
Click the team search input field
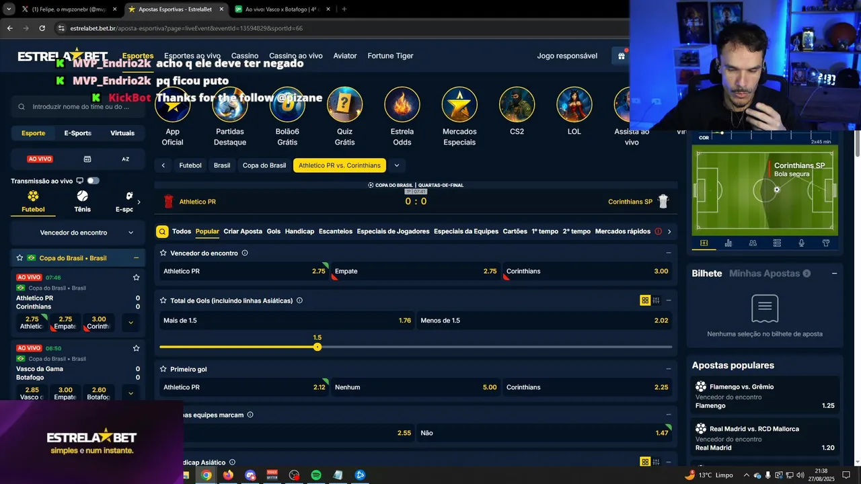(x=78, y=107)
